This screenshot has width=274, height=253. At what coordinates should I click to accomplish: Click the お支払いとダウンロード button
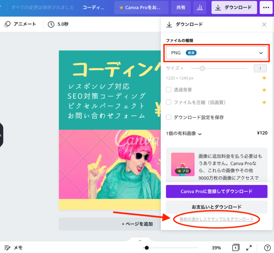tap(216, 207)
